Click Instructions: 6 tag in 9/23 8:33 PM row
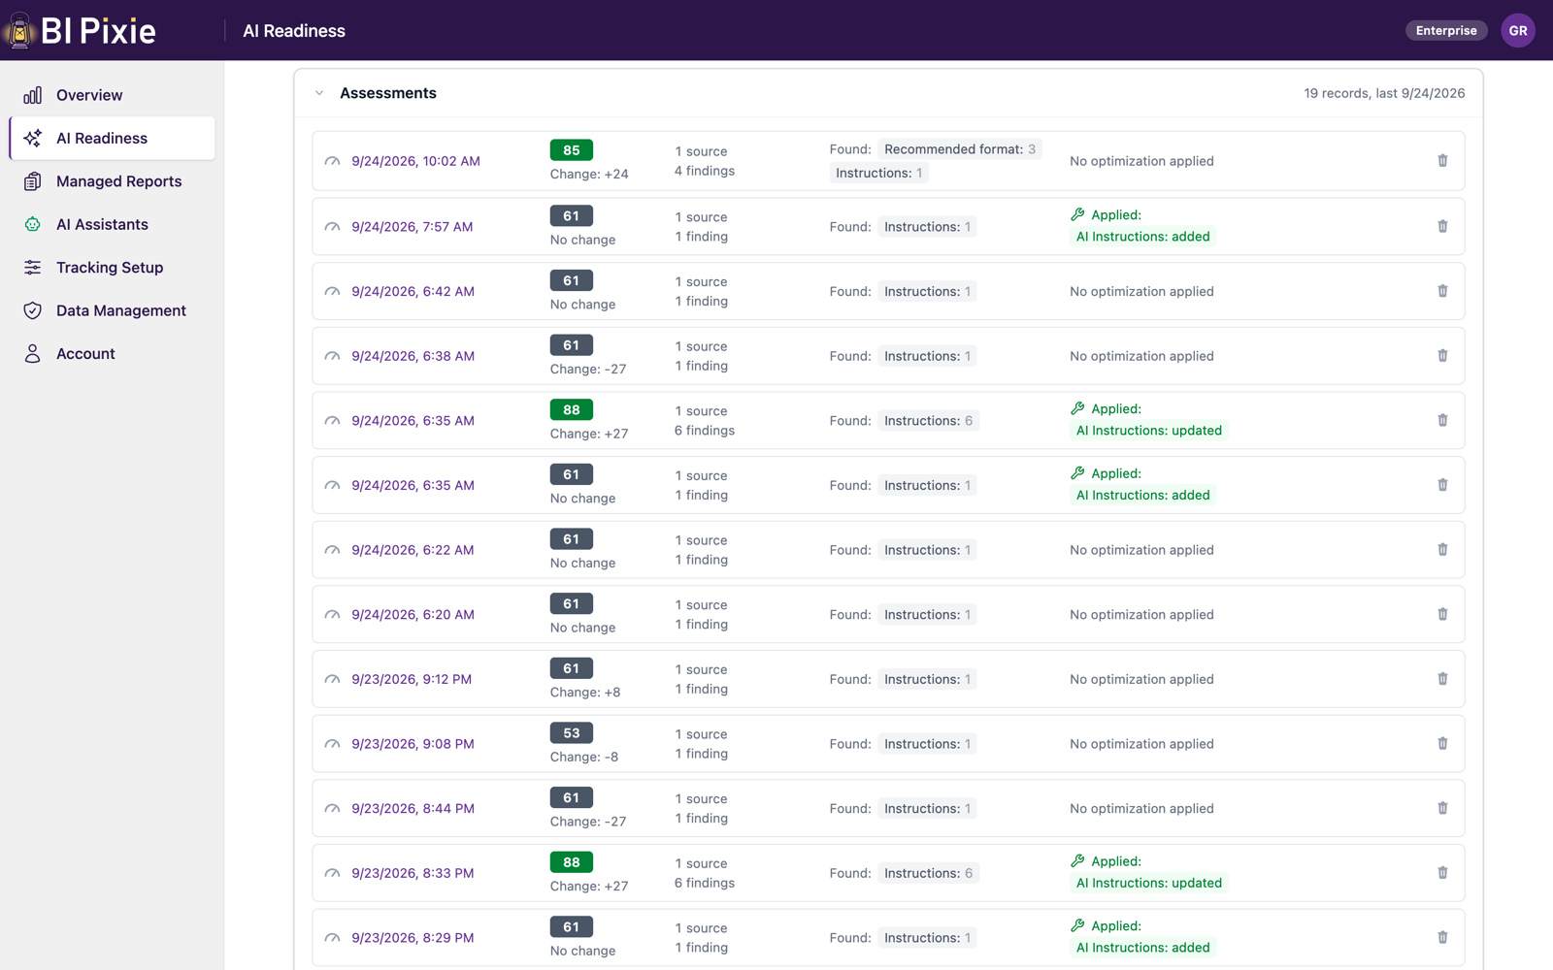 [928, 873]
